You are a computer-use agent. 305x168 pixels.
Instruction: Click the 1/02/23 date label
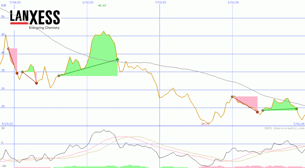88,2
